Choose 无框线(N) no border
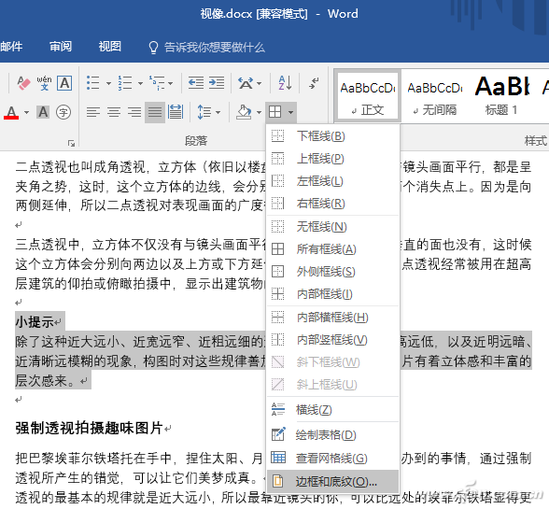 click(x=332, y=227)
